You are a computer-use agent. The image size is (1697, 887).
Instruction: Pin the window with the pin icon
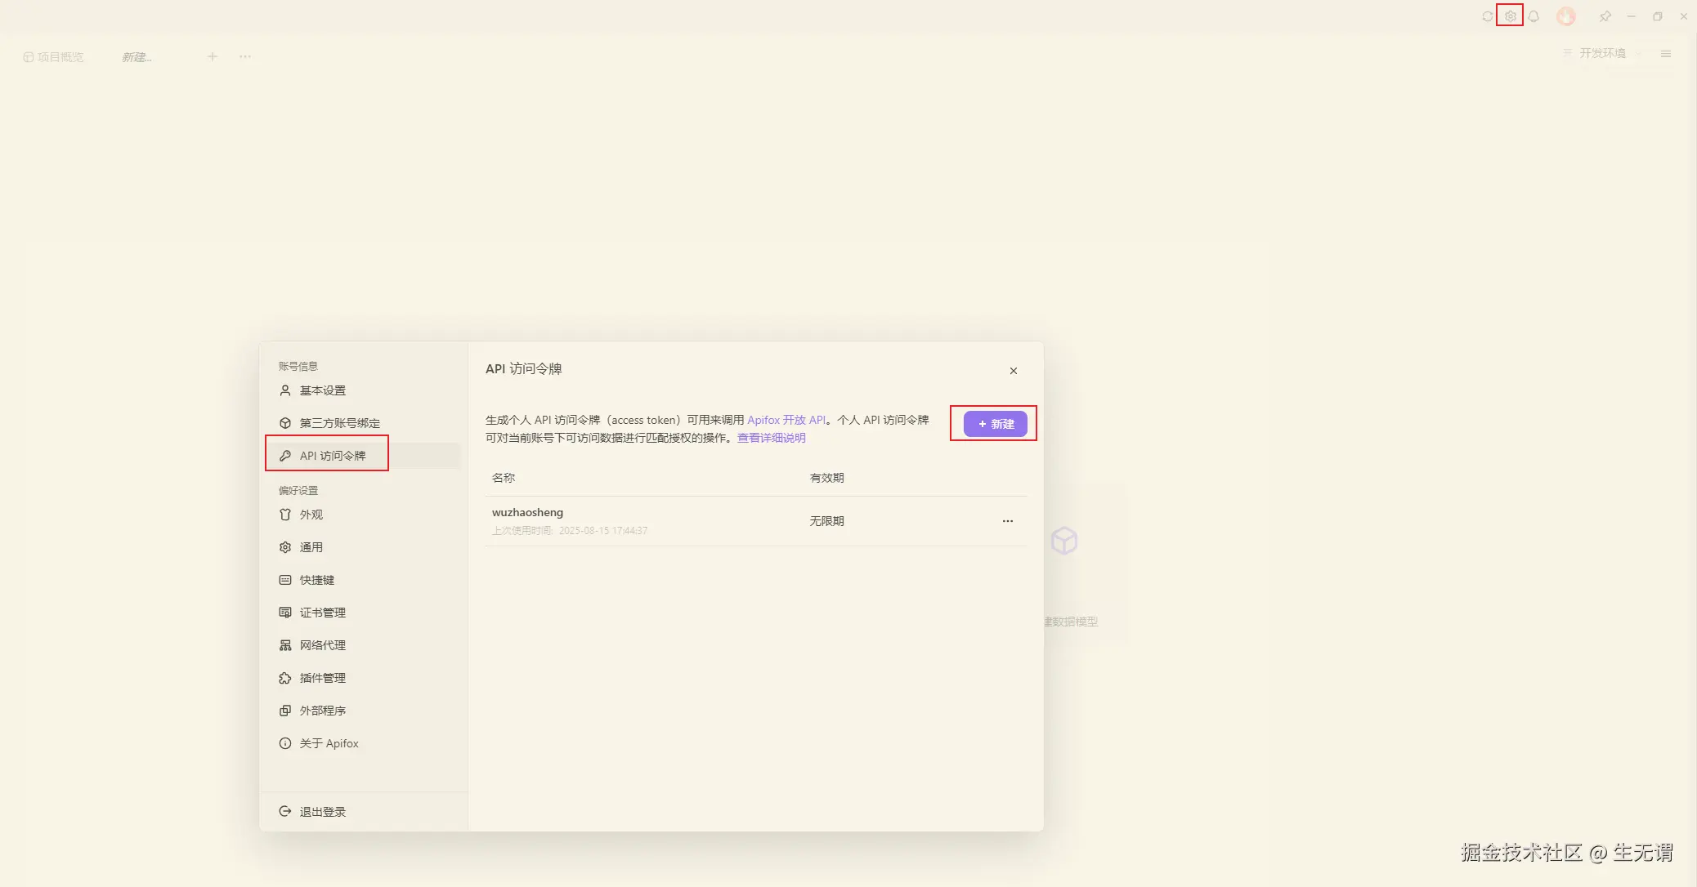click(1605, 16)
